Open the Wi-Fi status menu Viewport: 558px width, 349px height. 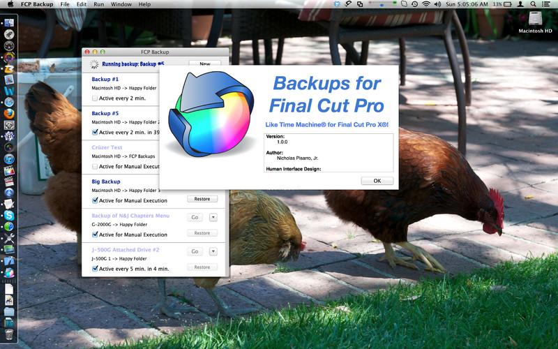click(426, 4)
